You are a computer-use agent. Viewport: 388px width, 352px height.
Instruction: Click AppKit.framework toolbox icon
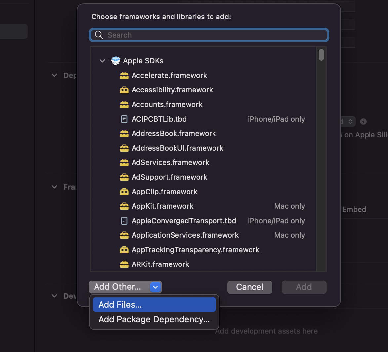[x=124, y=206]
